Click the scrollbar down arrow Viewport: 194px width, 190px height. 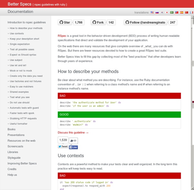point(193,189)
